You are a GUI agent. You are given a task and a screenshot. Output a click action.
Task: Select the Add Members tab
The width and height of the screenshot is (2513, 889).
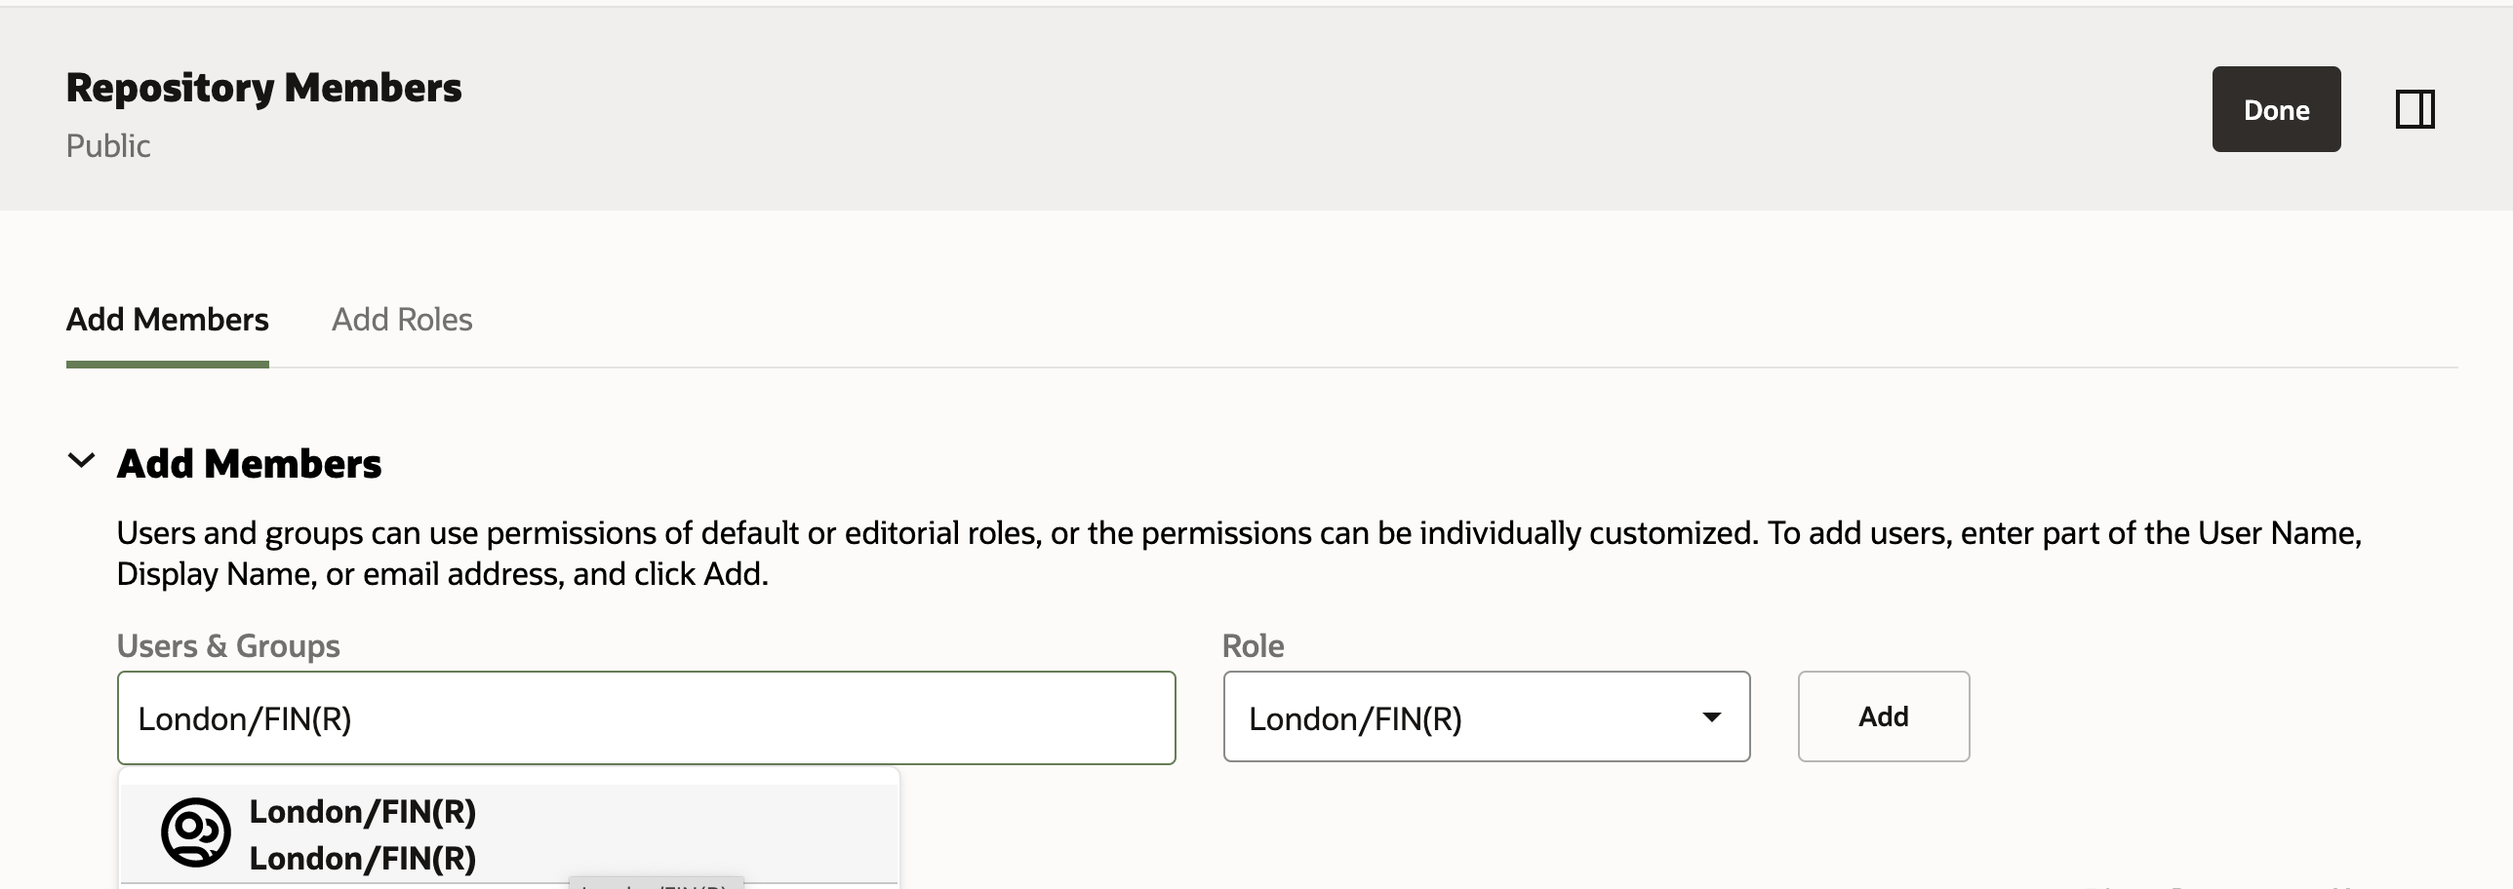tap(167, 320)
